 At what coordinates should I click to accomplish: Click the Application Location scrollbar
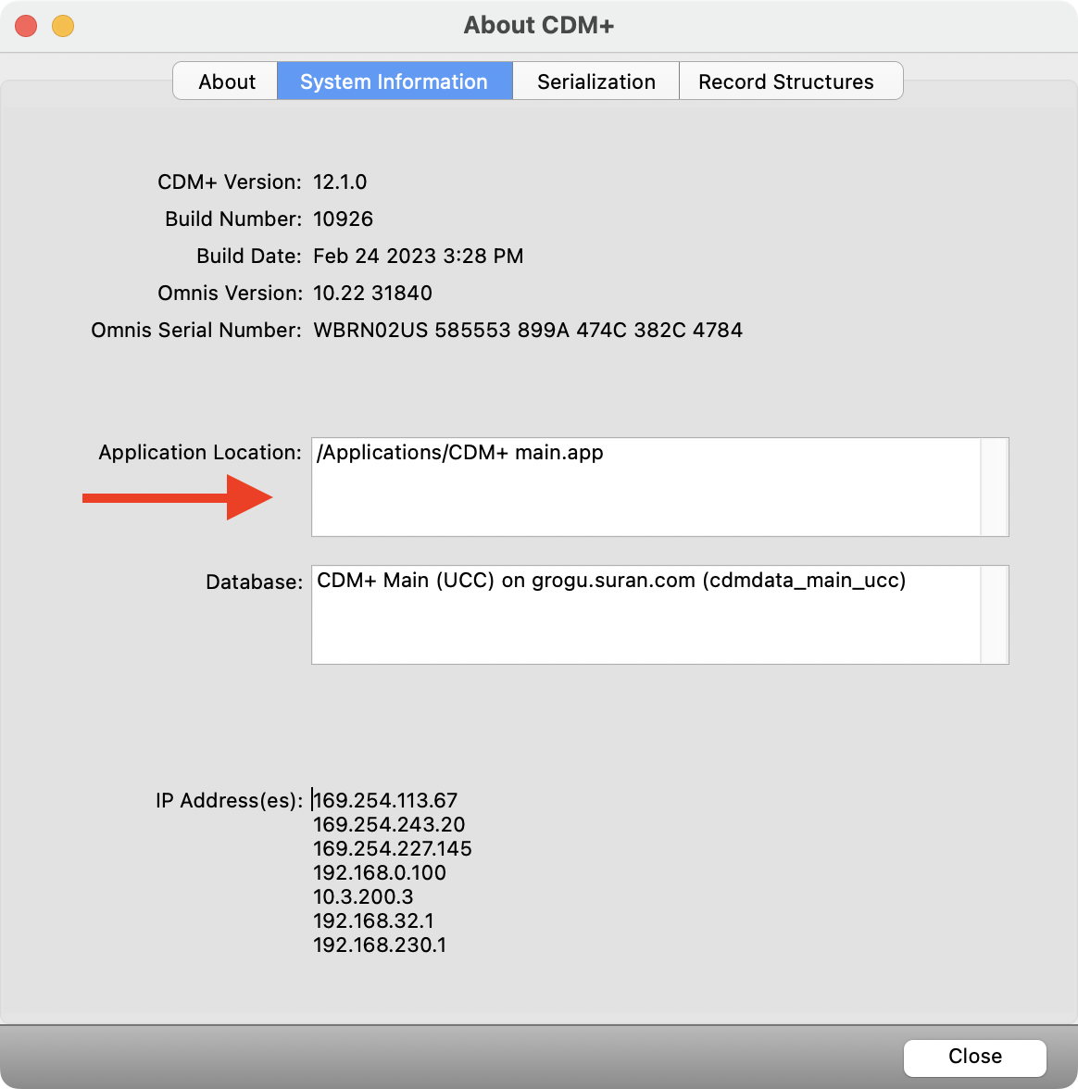(x=994, y=486)
